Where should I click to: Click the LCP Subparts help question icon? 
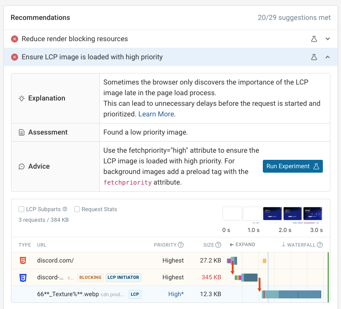(x=65, y=209)
